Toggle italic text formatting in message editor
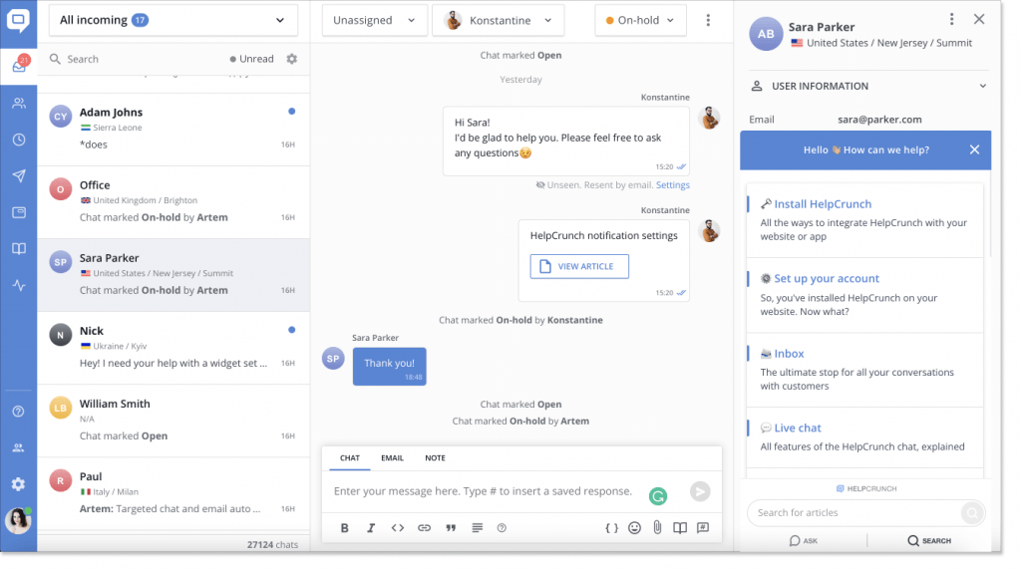1021x573 pixels. (371, 528)
